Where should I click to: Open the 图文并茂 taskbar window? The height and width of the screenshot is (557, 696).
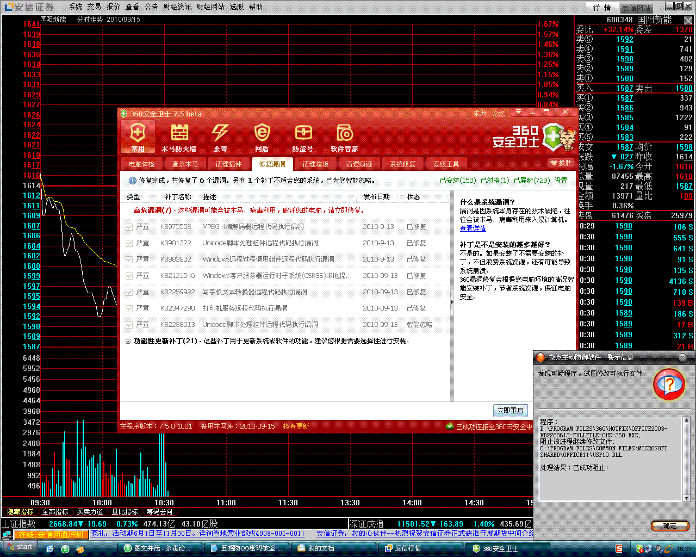161,548
